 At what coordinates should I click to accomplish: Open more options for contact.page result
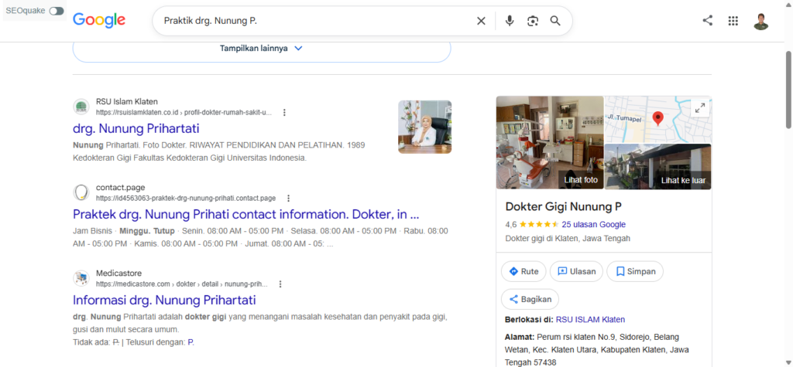point(288,199)
